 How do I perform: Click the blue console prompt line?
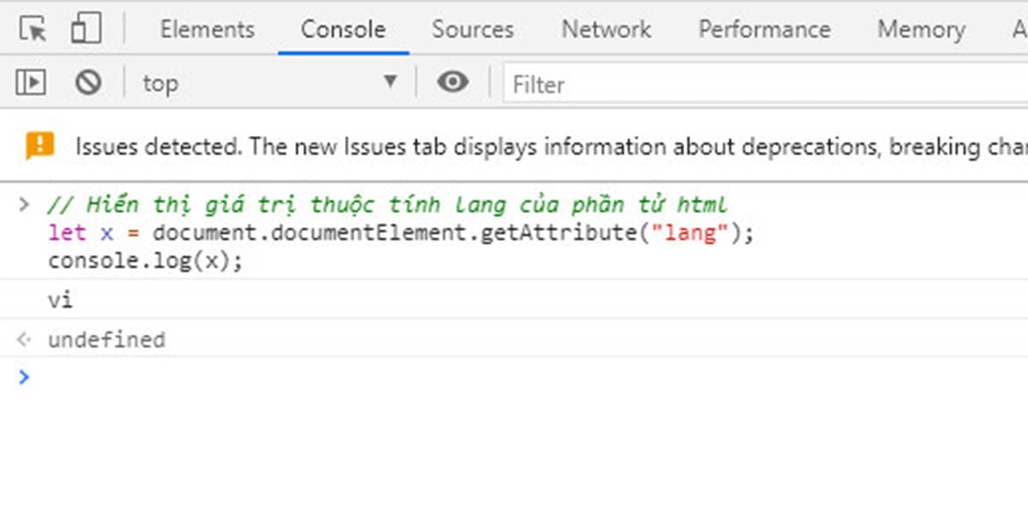click(x=514, y=377)
